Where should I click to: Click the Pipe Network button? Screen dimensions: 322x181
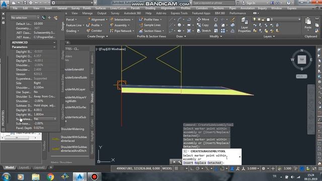click(x=122, y=31)
